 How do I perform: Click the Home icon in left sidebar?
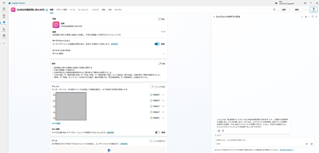4,9
